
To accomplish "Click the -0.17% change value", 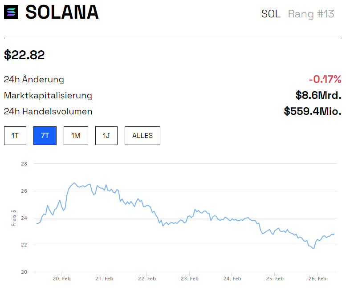I will (325, 80).
